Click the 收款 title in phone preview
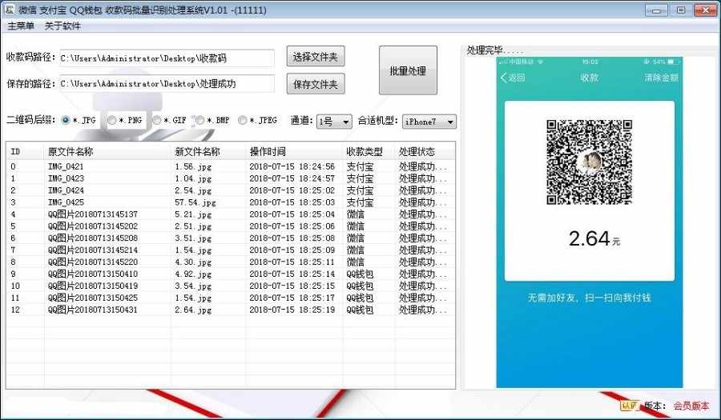The width and height of the screenshot is (721, 420). coord(589,78)
